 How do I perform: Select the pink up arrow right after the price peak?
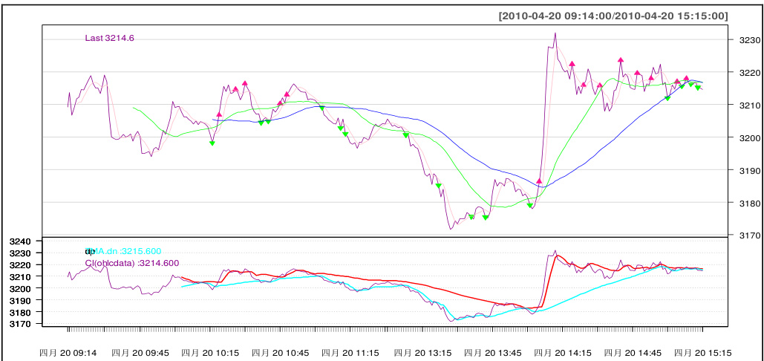[572, 64]
